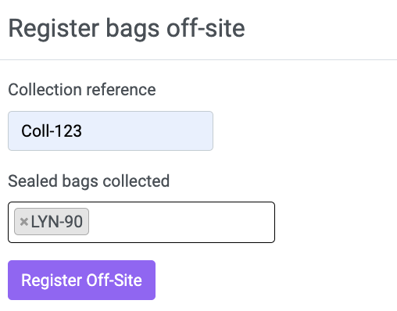397x311 pixels.
Task: Click the blue-highlighted reference text box
Action: 110,130
